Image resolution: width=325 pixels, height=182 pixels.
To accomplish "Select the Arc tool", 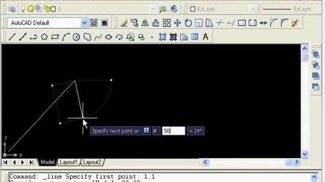I will 66,37.
